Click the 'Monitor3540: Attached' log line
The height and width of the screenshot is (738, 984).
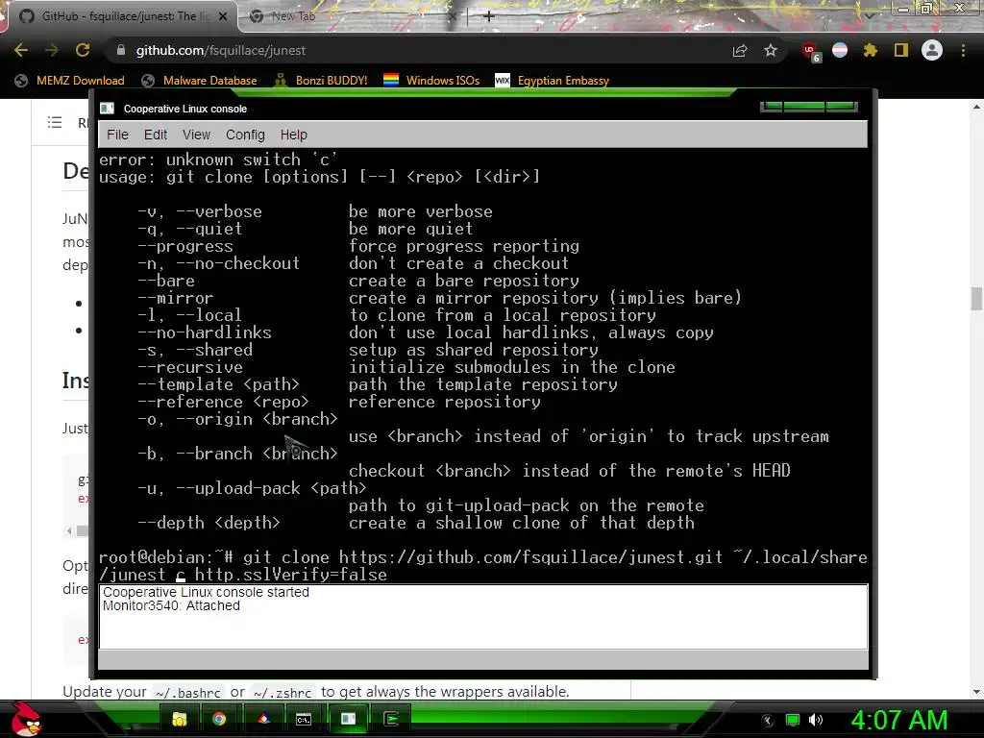pos(171,605)
